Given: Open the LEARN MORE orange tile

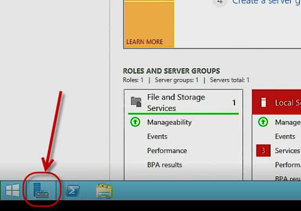Looking at the screenshot, I should click(149, 24).
